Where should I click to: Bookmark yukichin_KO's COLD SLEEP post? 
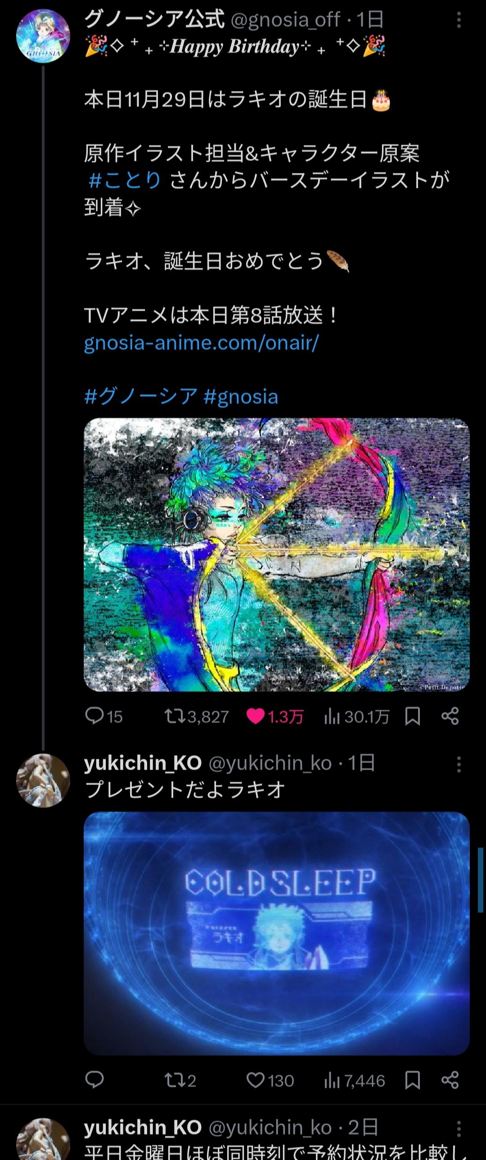tap(413, 1080)
